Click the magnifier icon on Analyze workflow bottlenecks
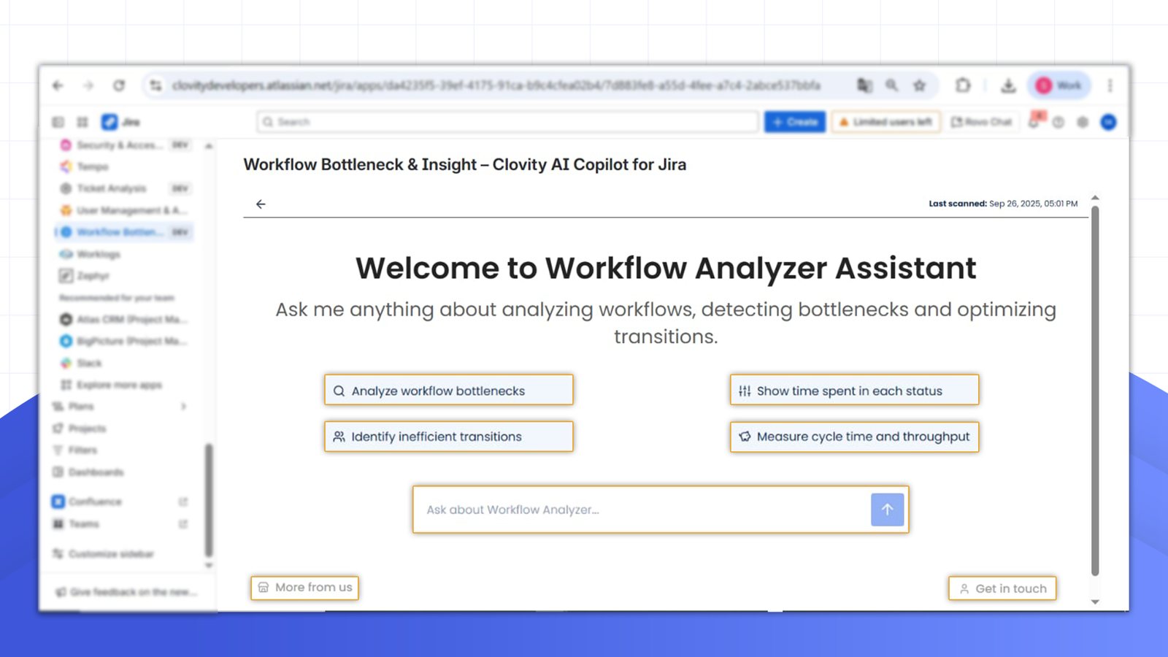 pyautogui.click(x=339, y=391)
